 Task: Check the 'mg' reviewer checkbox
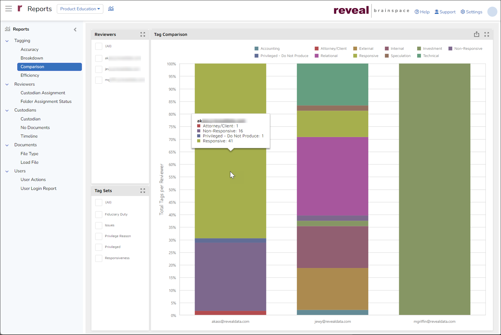[99, 80]
